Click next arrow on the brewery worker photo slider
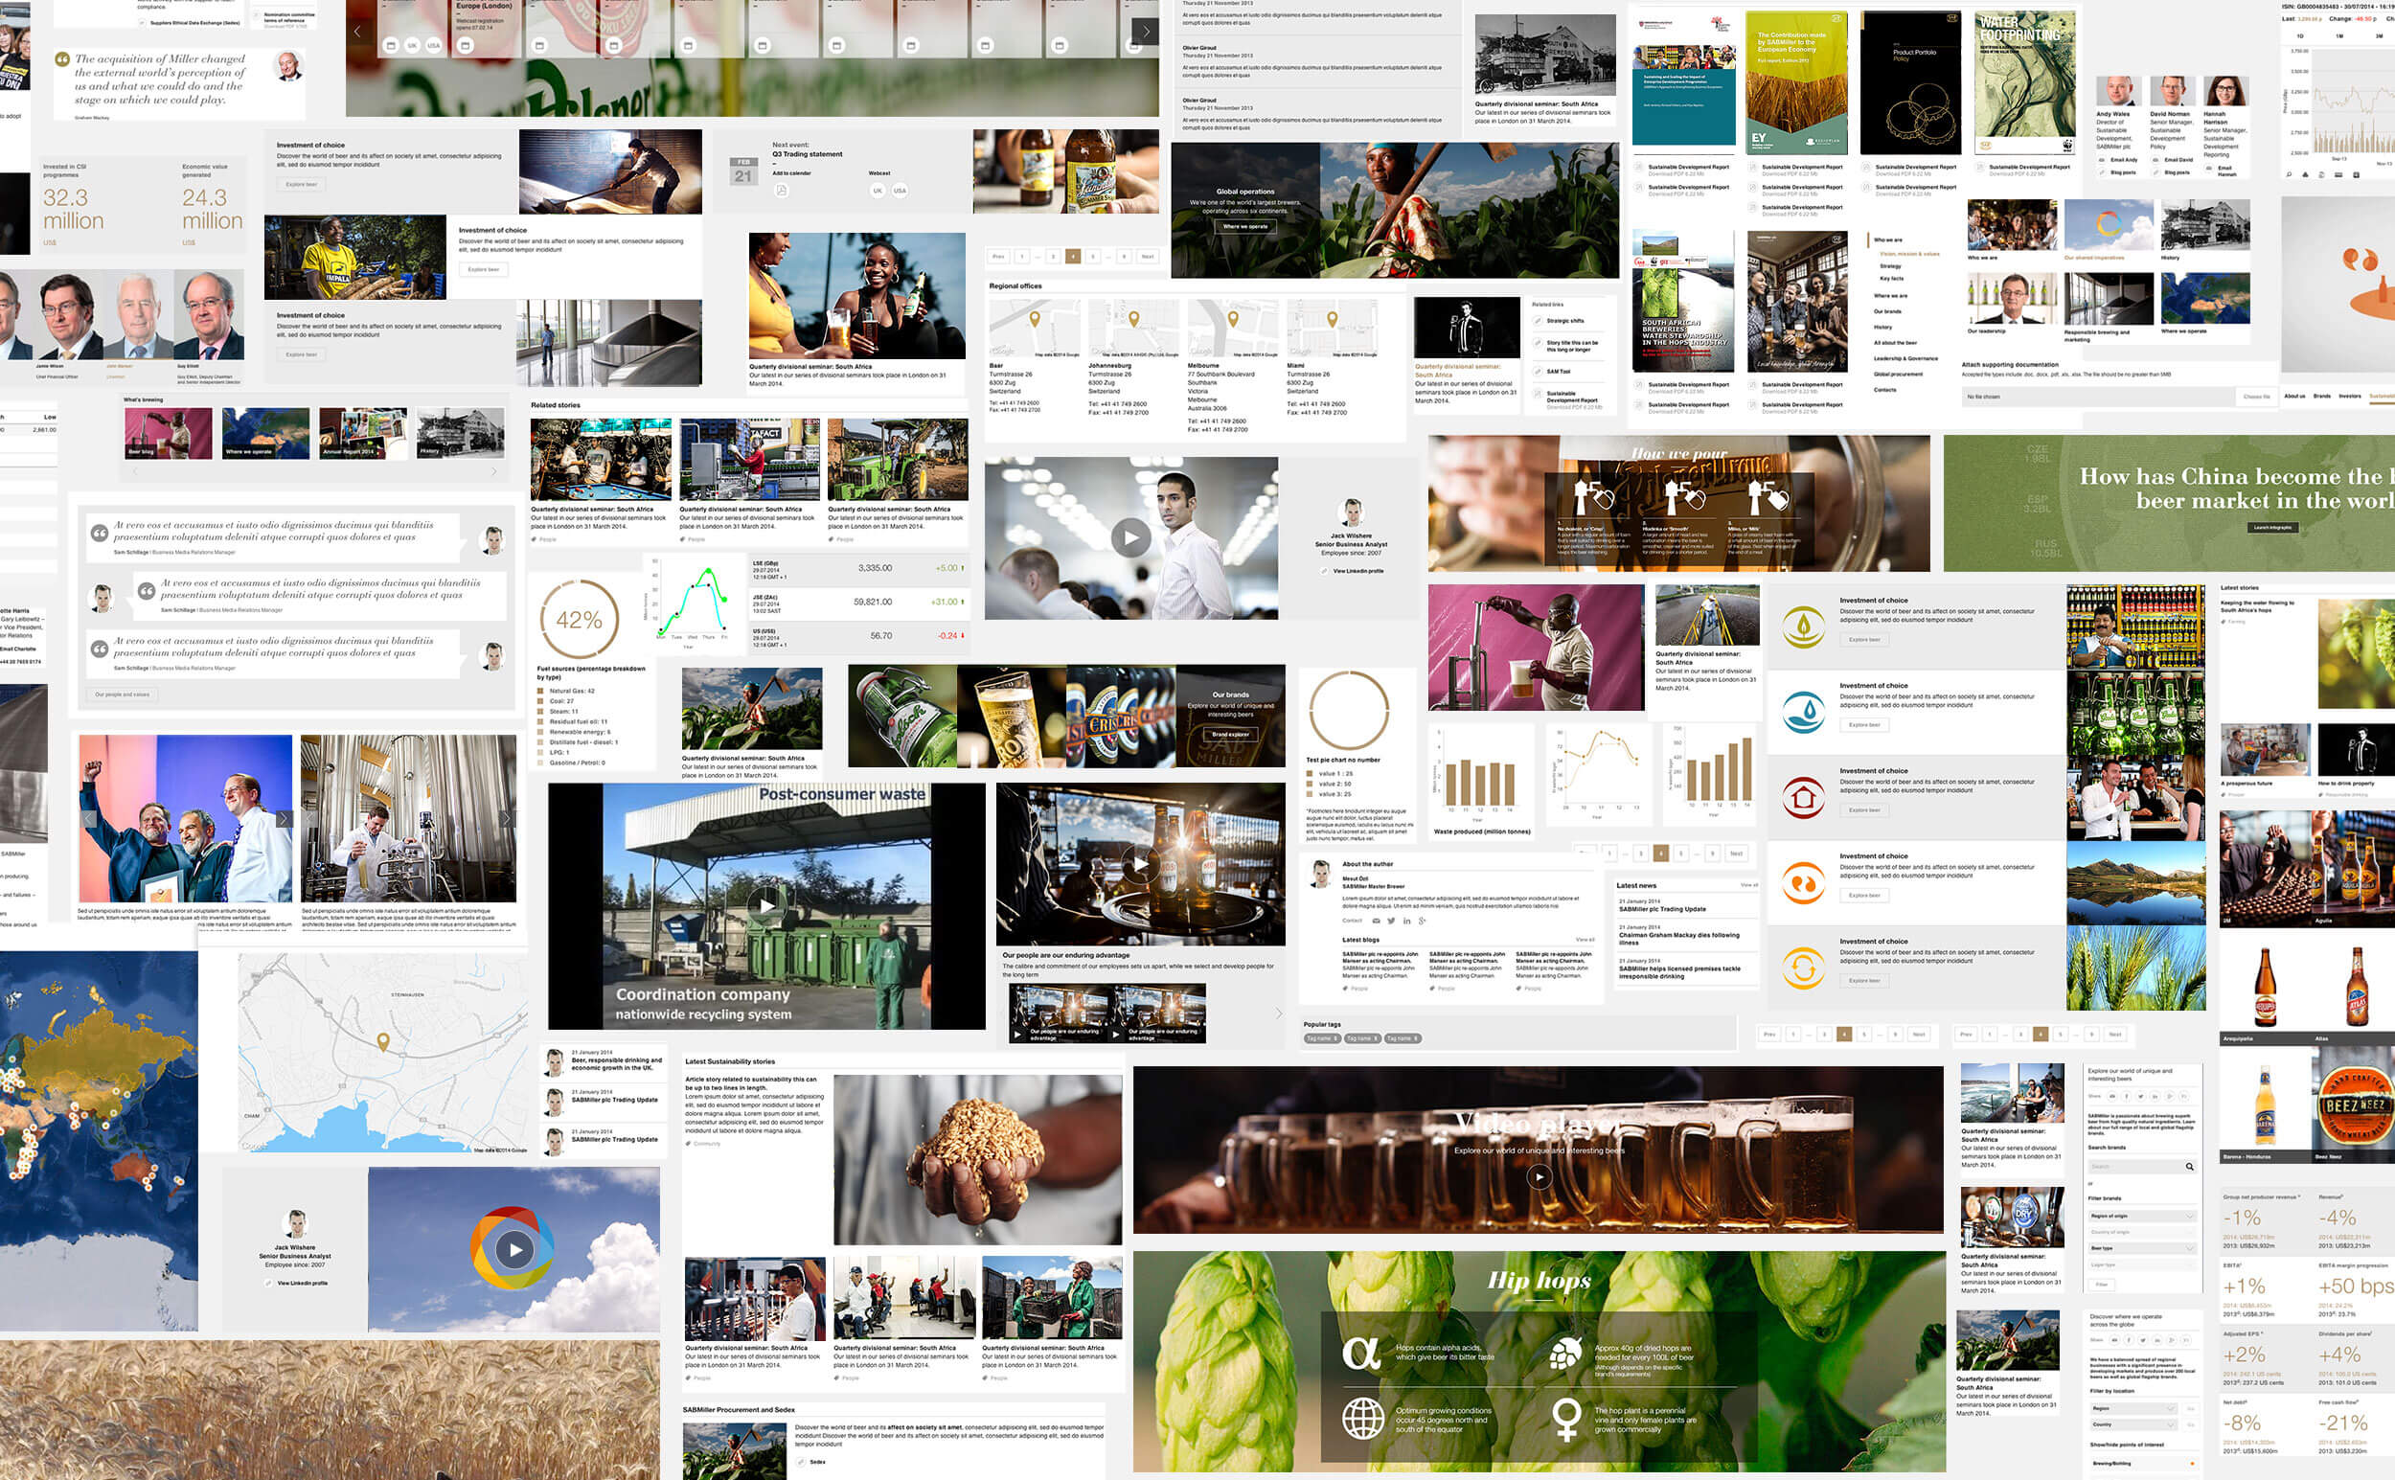The width and height of the screenshot is (2395, 1480). 506,818
